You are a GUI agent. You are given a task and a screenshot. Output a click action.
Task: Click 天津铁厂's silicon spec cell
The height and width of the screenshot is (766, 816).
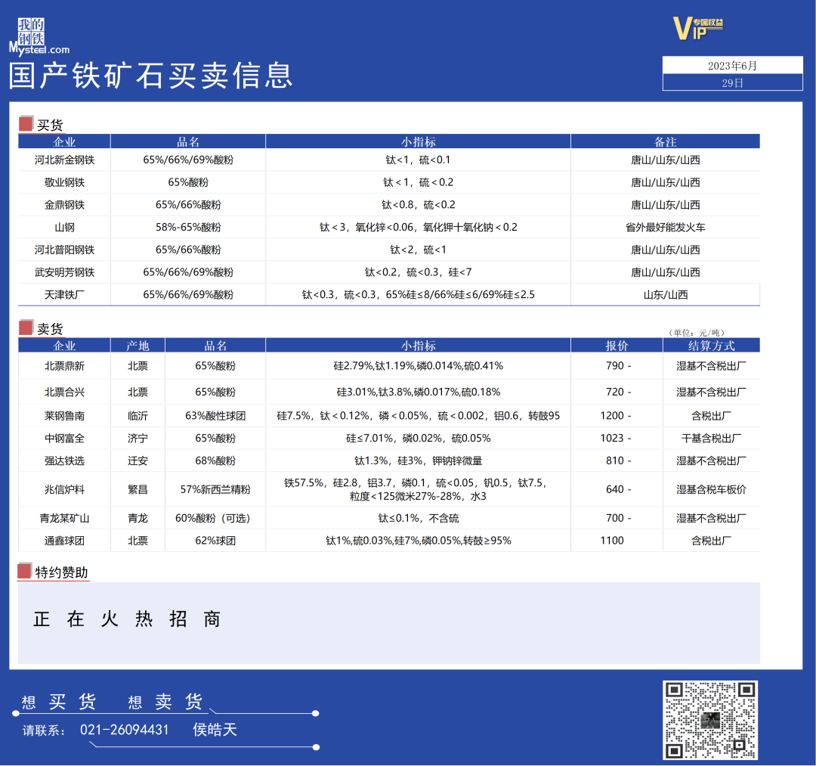click(x=418, y=295)
